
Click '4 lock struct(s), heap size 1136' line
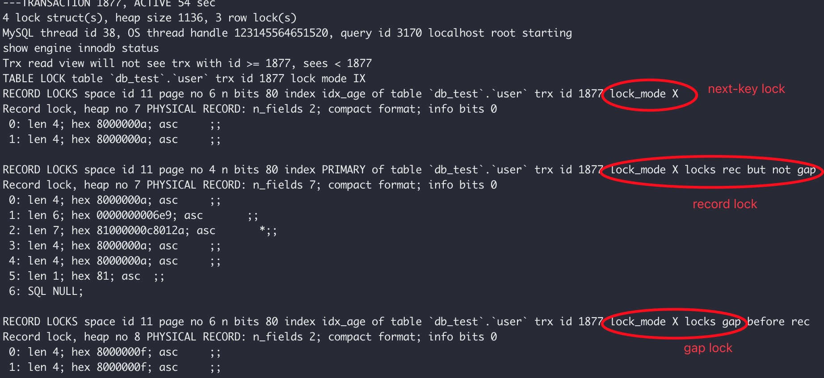(150, 18)
